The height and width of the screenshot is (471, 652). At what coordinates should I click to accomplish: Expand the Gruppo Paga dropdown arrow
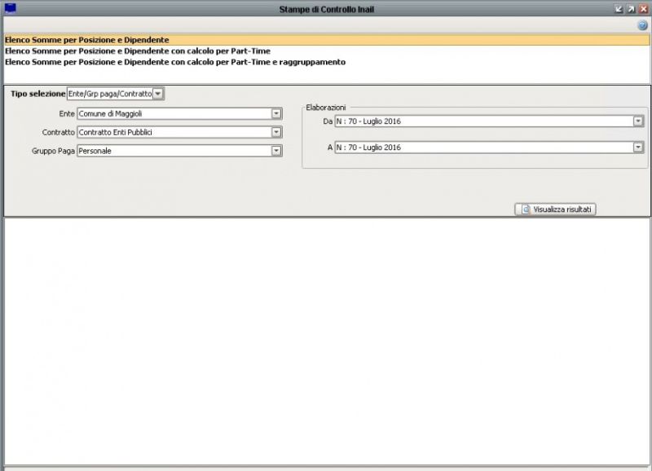tap(276, 151)
